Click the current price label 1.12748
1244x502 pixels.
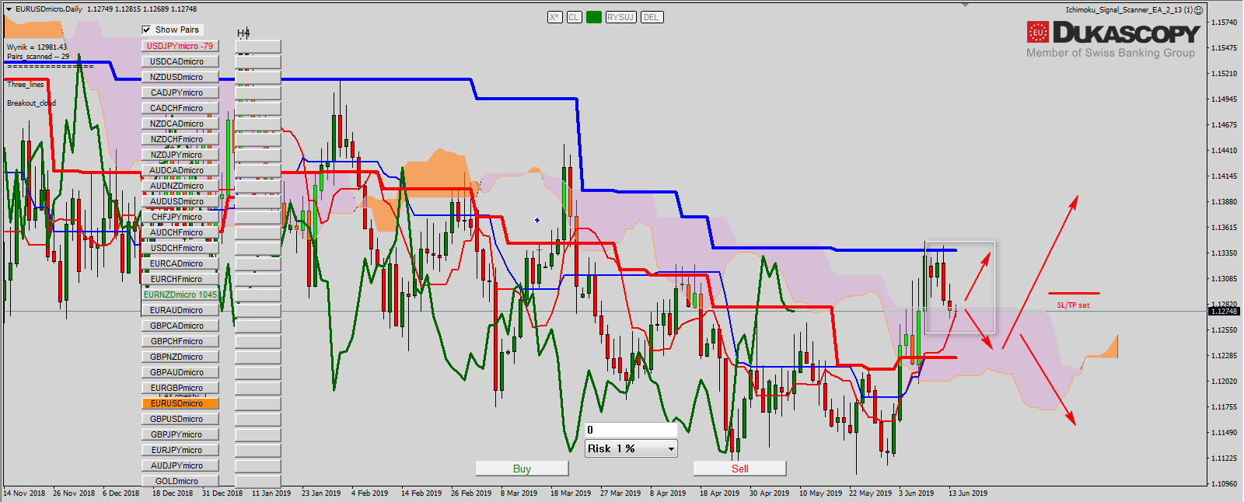coord(1225,312)
